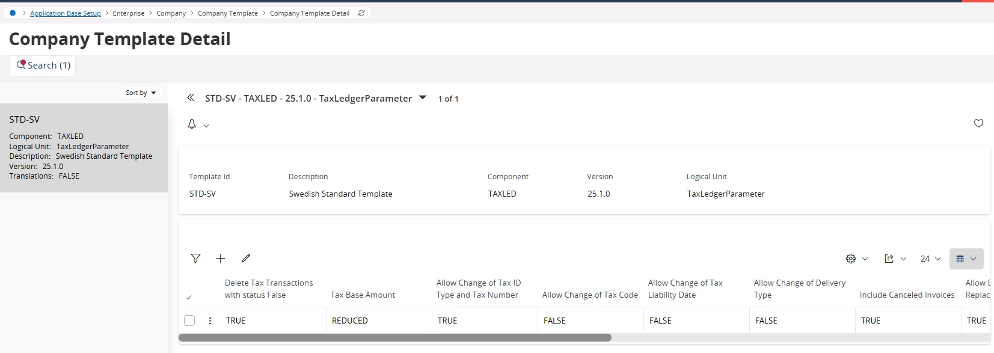
Task: Select the row checkbox in table
Action: 189,321
